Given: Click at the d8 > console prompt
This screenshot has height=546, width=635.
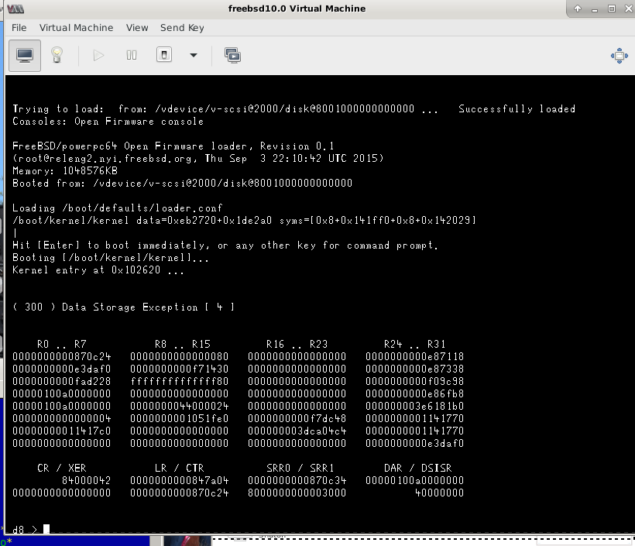Looking at the screenshot, I should click(46, 530).
